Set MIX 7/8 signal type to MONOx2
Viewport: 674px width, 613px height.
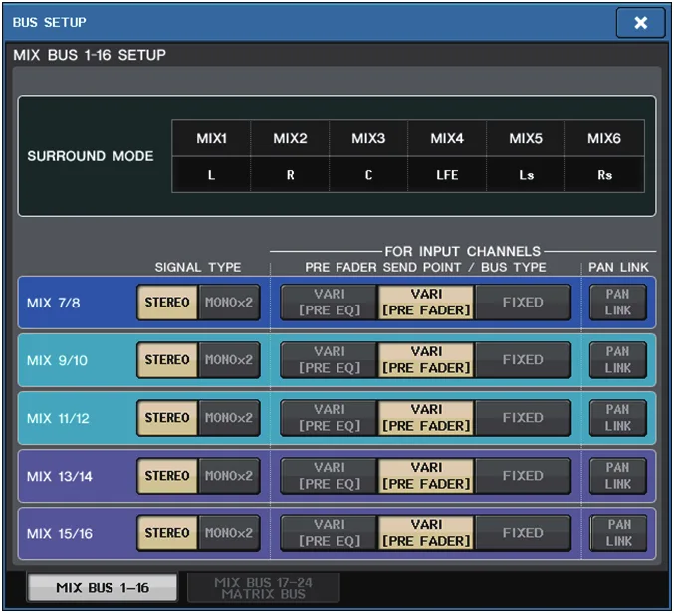229,302
